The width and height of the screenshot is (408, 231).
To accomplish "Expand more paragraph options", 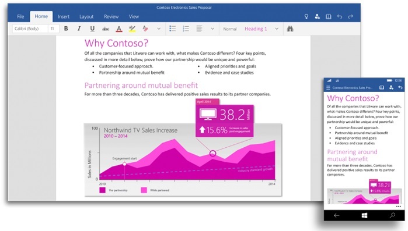I will point(212,29).
